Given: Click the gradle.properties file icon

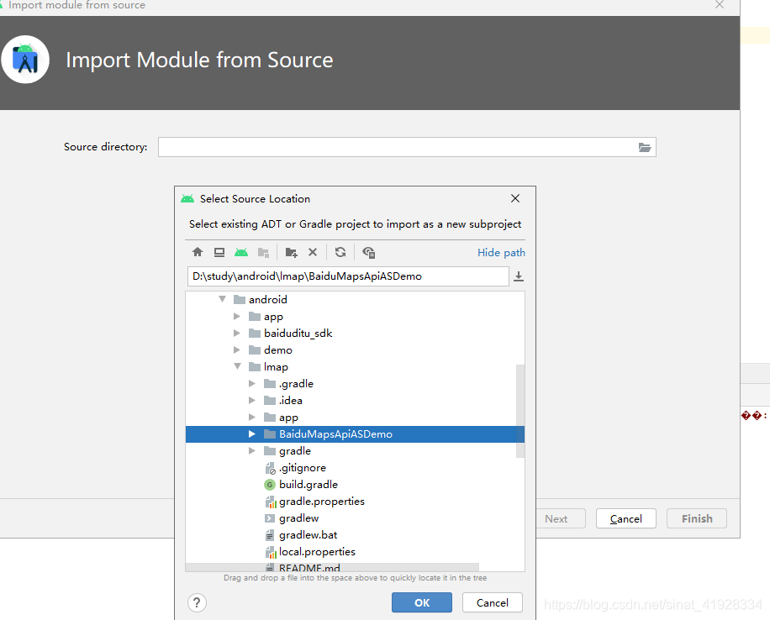Looking at the screenshot, I should [x=270, y=502].
